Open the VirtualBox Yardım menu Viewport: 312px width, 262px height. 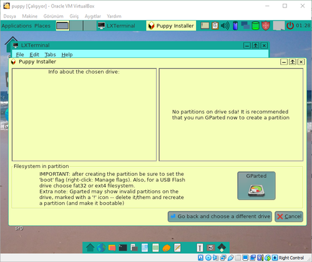pyautogui.click(x=114, y=16)
